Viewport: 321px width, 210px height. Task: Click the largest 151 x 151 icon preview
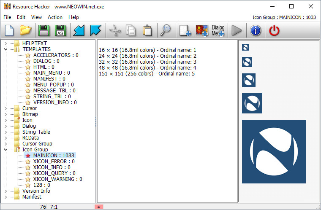click(274, 151)
